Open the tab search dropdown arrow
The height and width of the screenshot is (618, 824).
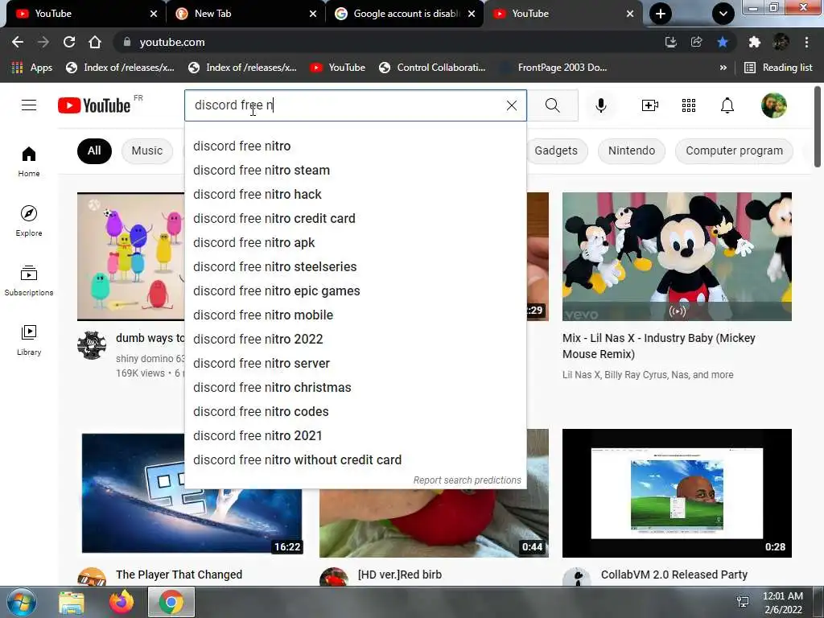723,14
